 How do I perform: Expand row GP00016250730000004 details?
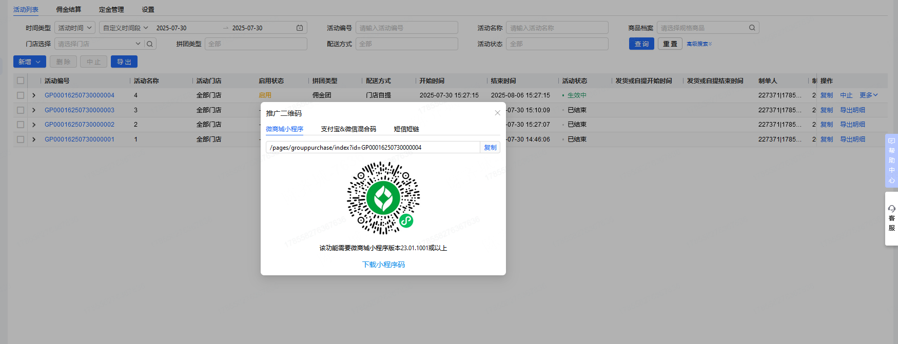click(x=34, y=95)
